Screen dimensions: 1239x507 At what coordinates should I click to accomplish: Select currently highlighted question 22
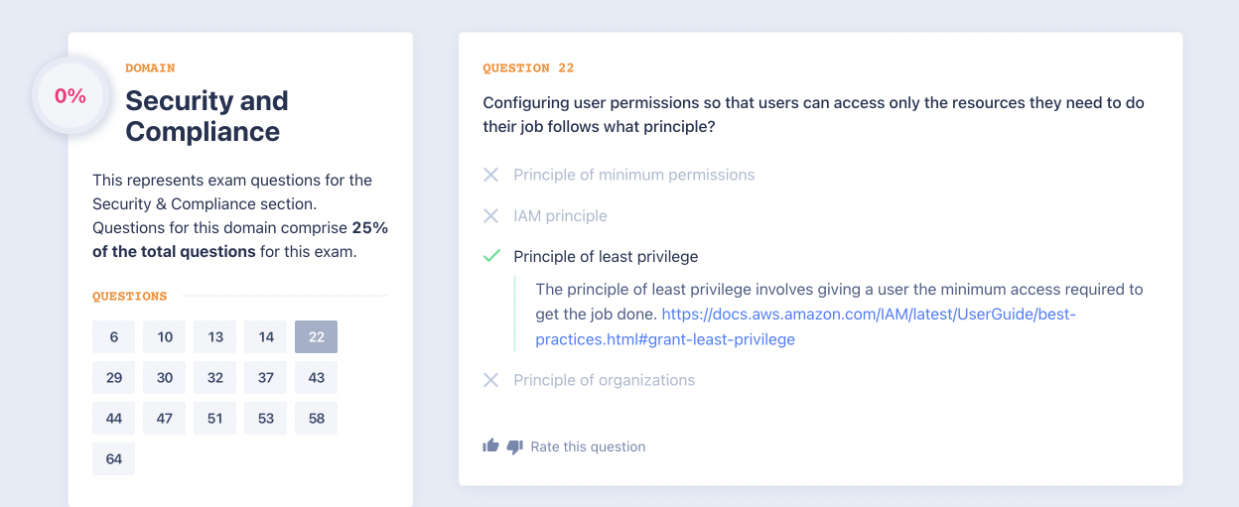(x=317, y=337)
